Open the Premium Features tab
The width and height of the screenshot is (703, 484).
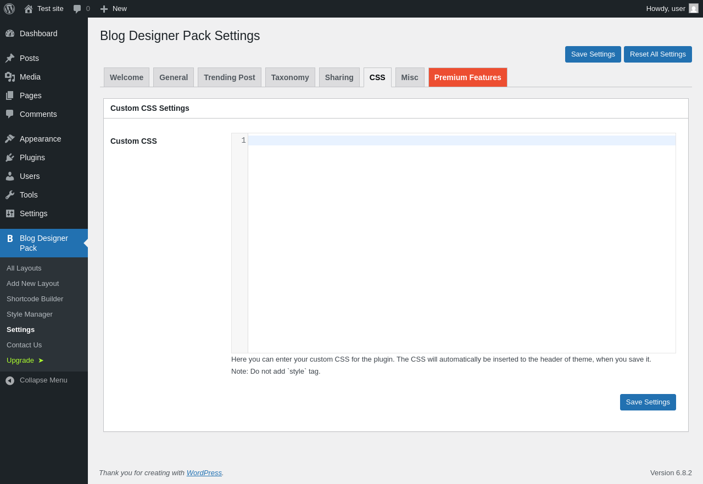coord(468,77)
